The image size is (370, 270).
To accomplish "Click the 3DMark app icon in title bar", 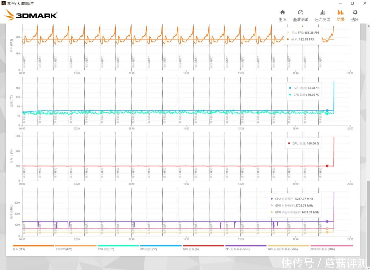I will click(x=3, y=3).
